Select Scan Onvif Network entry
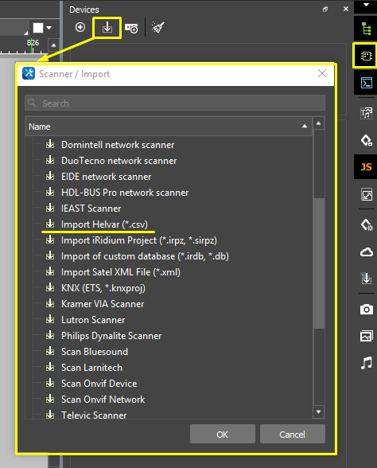Screen dimensions: 377x468 [103, 400]
